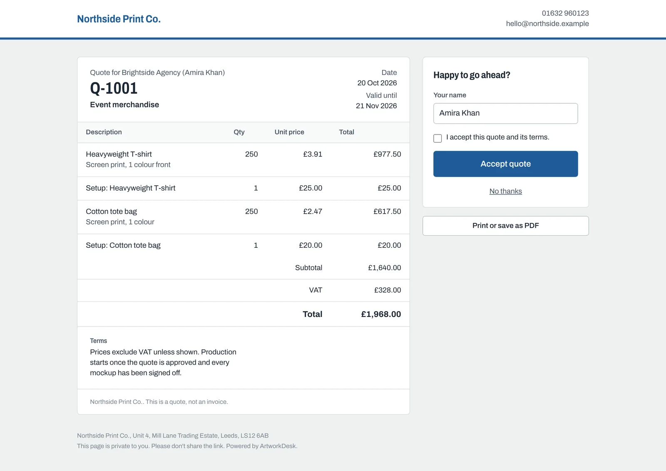Click the quote date 20 Oct 2026

click(377, 83)
